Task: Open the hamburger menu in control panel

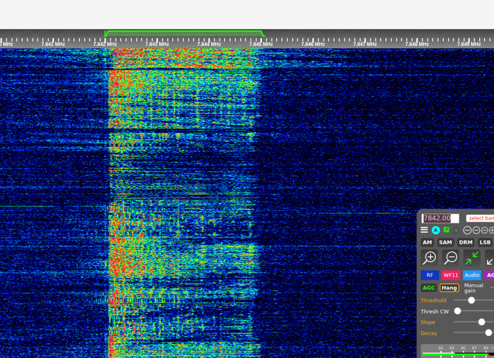Action: tap(424, 230)
